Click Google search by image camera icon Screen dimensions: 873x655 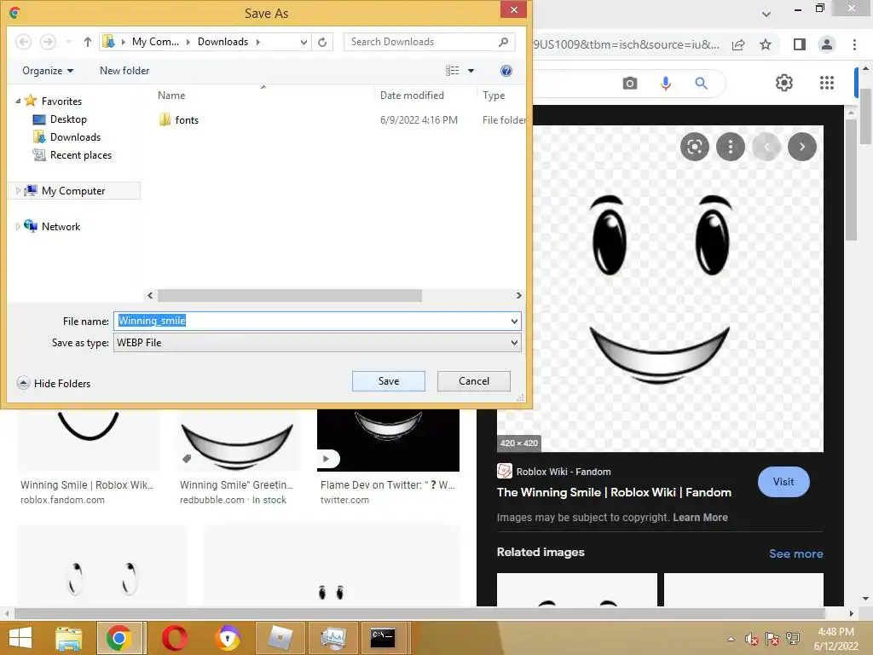tap(630, 84)
